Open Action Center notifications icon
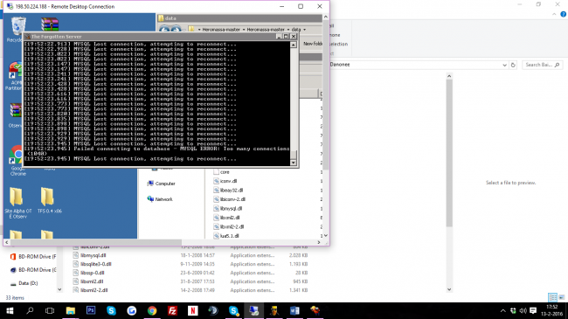 (x=533, y=310)
